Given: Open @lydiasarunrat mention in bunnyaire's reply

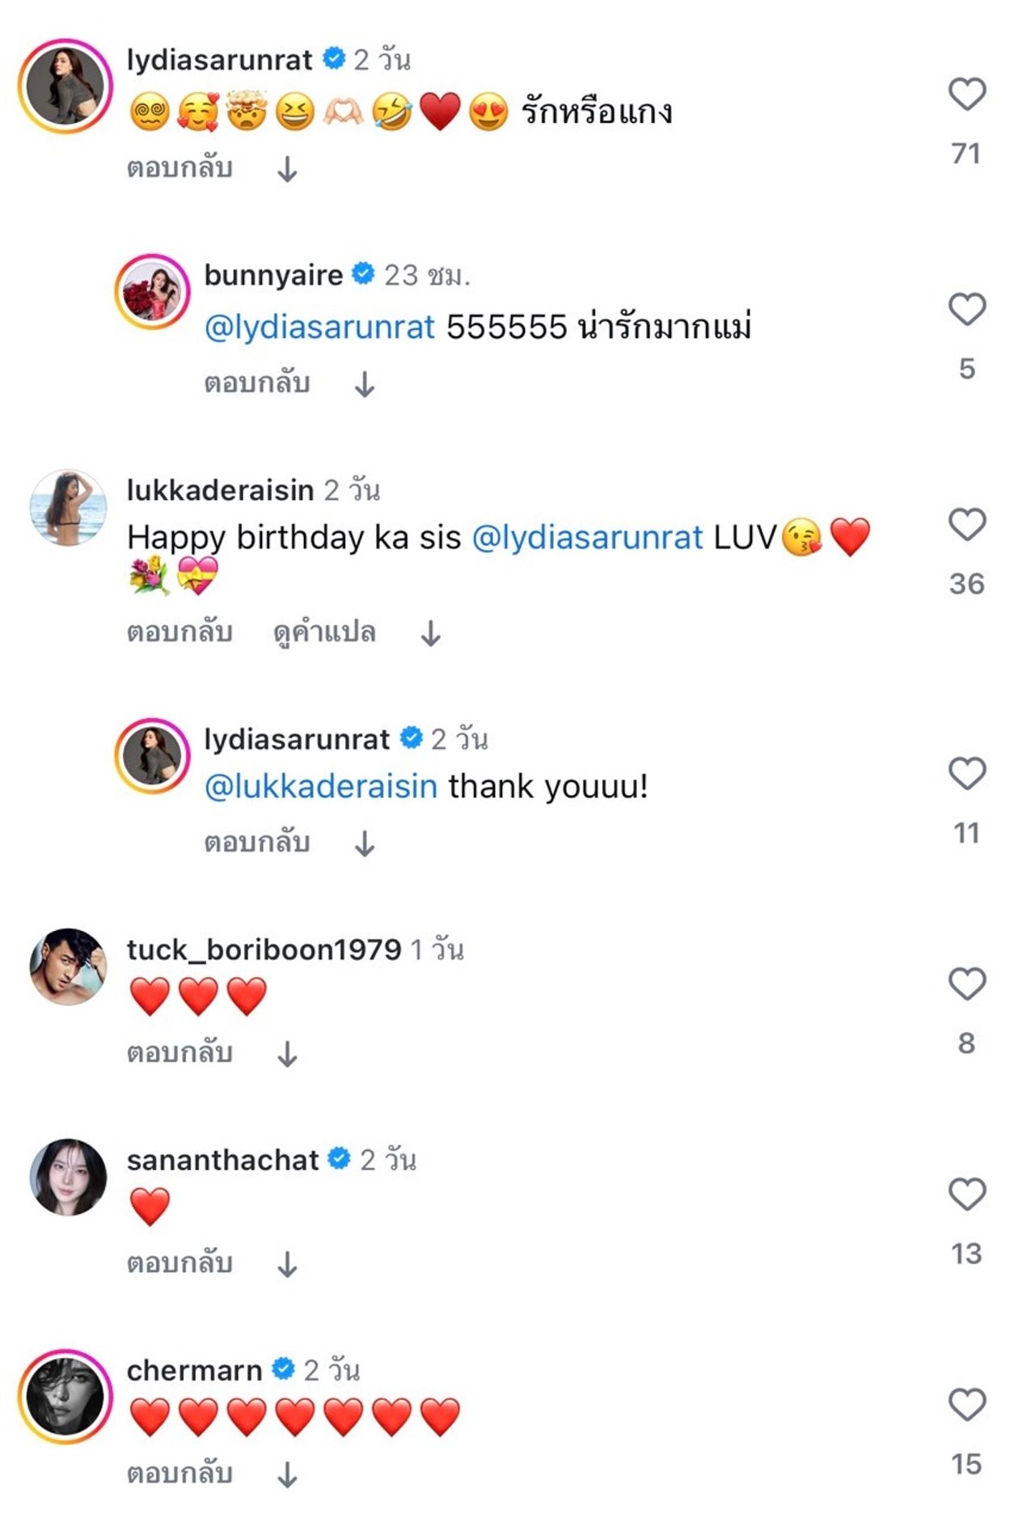Looking at the screenshot, I should [x=319, y=328].
